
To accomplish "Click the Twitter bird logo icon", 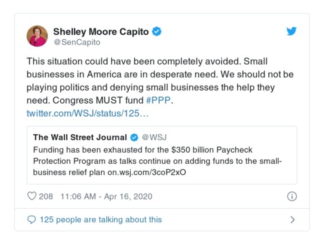I will coord(292,32).
